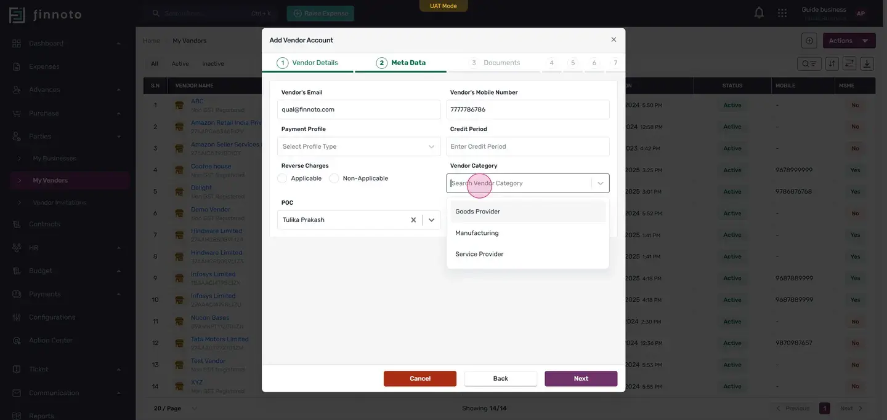Open Dashboard from the sidebar
The image size is (887, 420).
coord(46,43)
